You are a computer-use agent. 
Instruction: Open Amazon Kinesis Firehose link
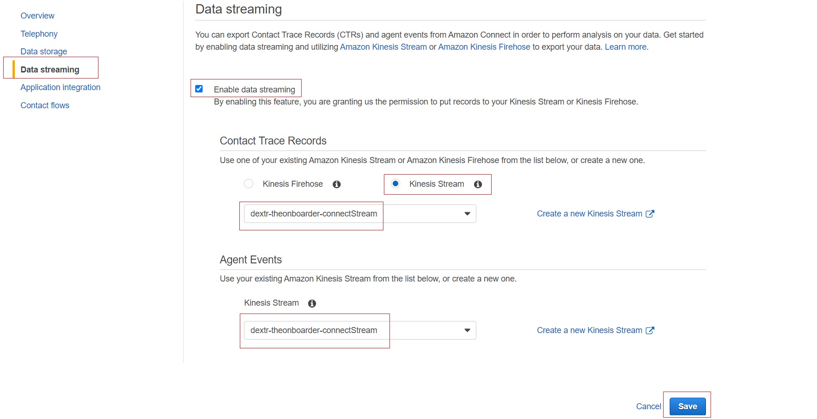point(484,47)
